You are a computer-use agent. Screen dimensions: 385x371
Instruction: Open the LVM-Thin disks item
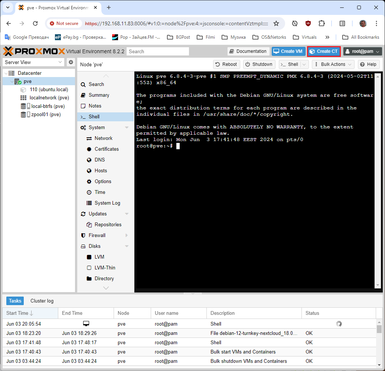tap(105, 268)
